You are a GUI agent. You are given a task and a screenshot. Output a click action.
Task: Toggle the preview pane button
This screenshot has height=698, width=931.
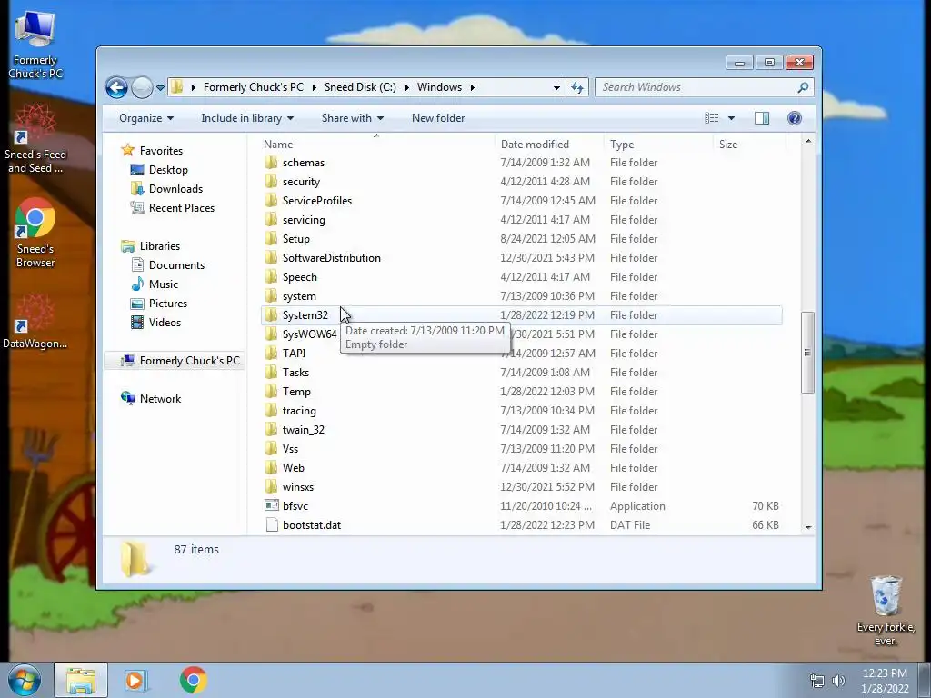coord(762,118)
